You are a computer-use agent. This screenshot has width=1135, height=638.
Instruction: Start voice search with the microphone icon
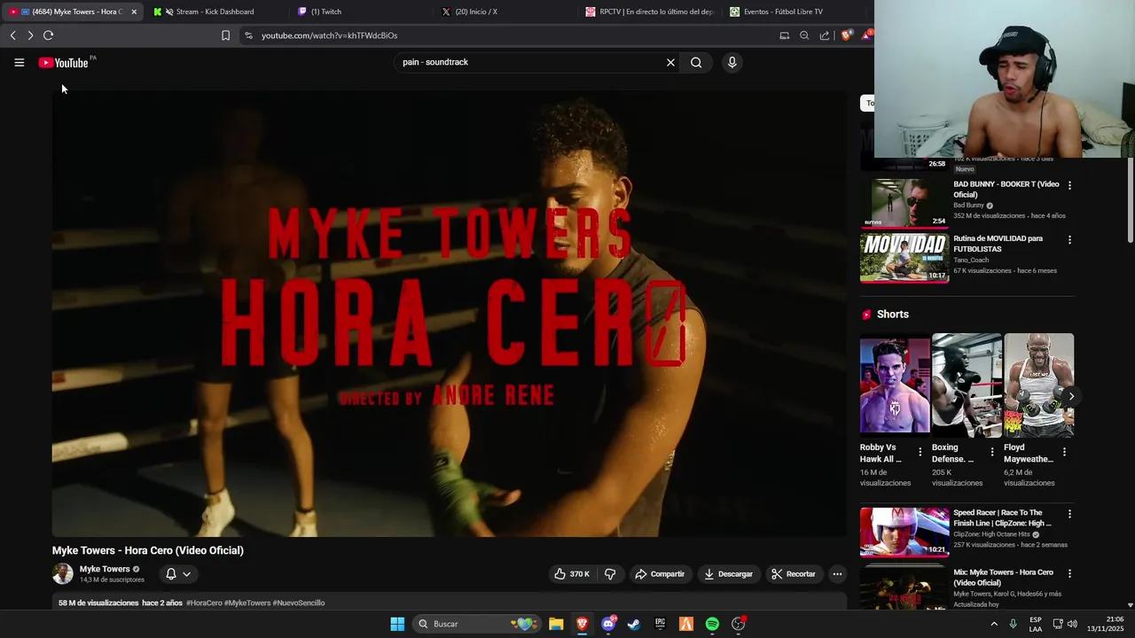732,62
